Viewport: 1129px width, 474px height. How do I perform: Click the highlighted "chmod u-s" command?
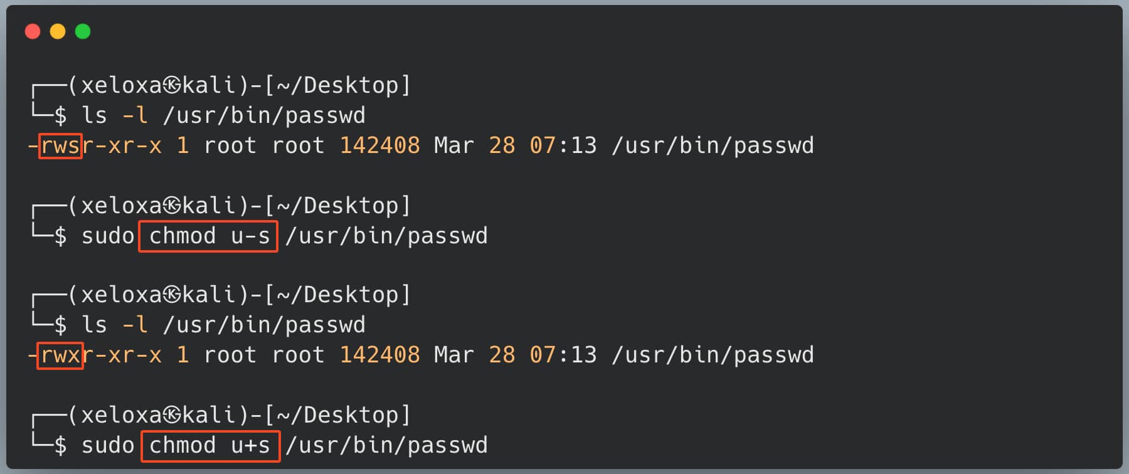(x=208, y=236)
